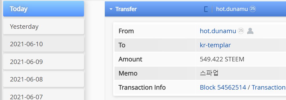Click the bracket icon in Transfer header
The image size is (286, 100).
point(206,9)
